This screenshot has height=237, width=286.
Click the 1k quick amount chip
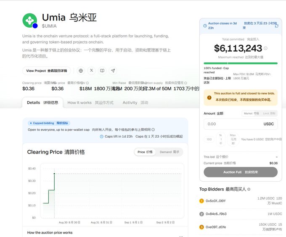pos(220,139)
